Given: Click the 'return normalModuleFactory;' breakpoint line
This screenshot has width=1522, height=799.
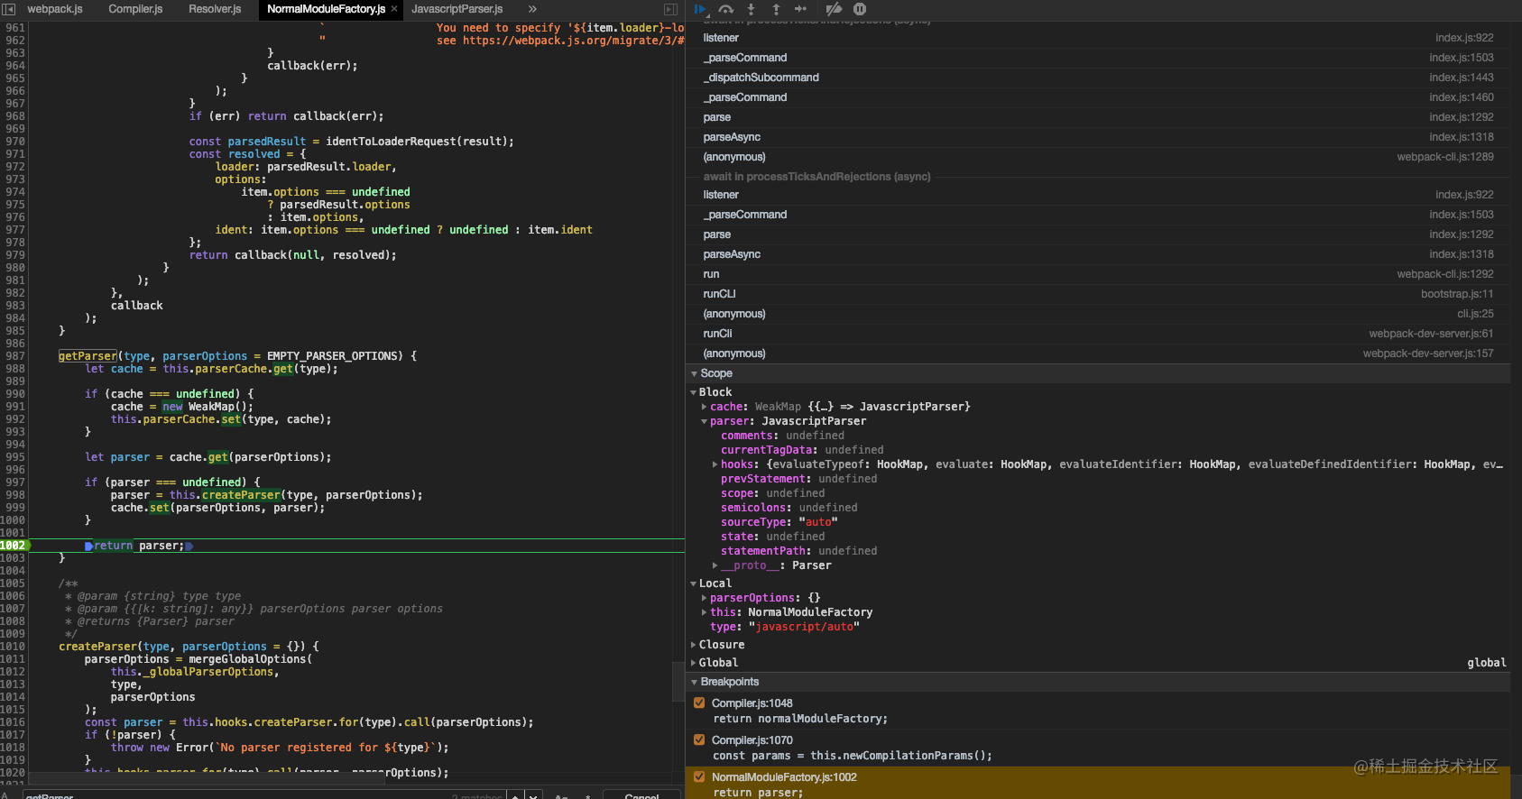Looking at the screenshot, I should point(800,719).
